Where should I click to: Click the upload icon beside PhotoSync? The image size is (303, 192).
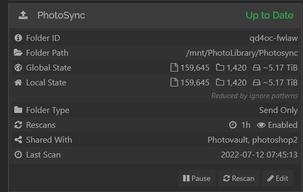click(x=23, y=15)
